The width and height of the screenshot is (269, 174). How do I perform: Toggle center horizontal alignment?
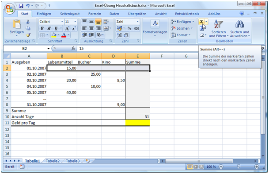click(x=91, y=28)
